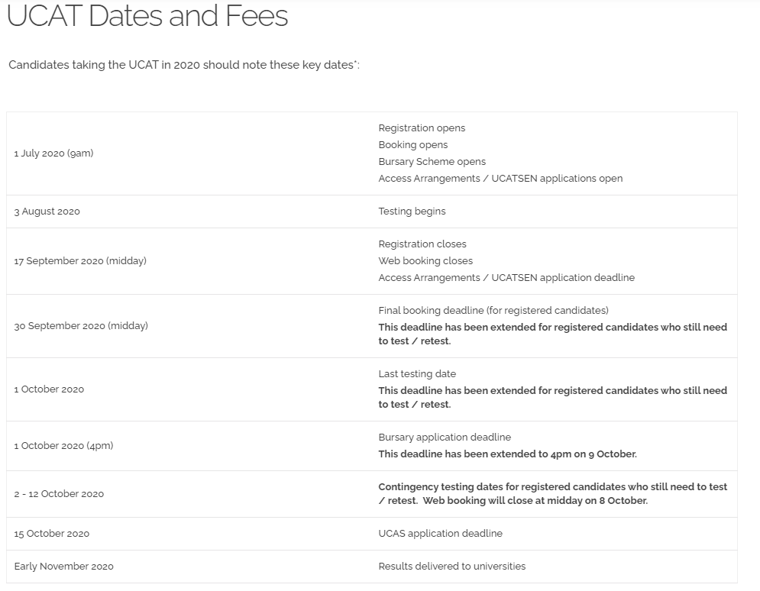
Task: Click the "Booking opens" line
Action: pos(413,145)
